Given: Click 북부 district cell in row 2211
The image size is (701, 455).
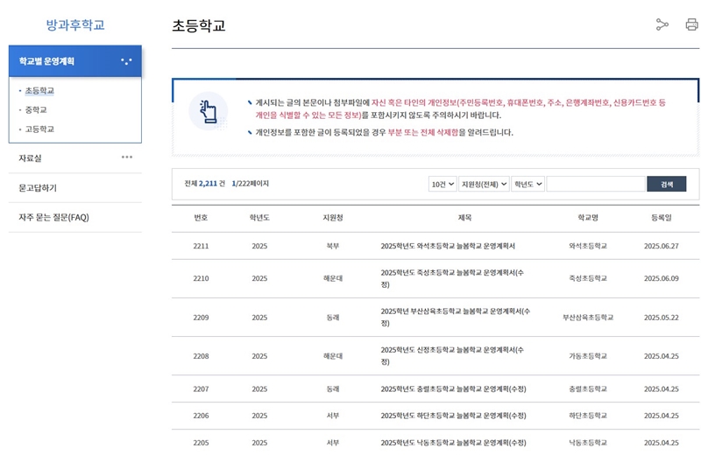Looking at the screenshot, I should pyautogui.click(x=333, y=246).
